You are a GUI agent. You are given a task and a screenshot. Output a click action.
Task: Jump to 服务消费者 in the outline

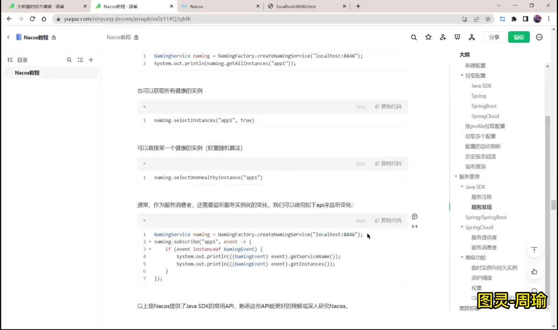coord(484,247)
